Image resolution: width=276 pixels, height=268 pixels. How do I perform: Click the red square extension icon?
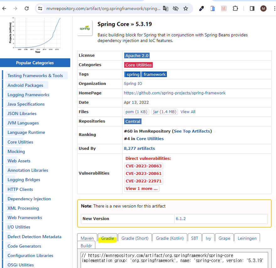224,8
